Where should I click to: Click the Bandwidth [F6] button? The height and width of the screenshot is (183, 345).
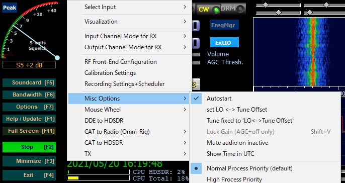29,95
